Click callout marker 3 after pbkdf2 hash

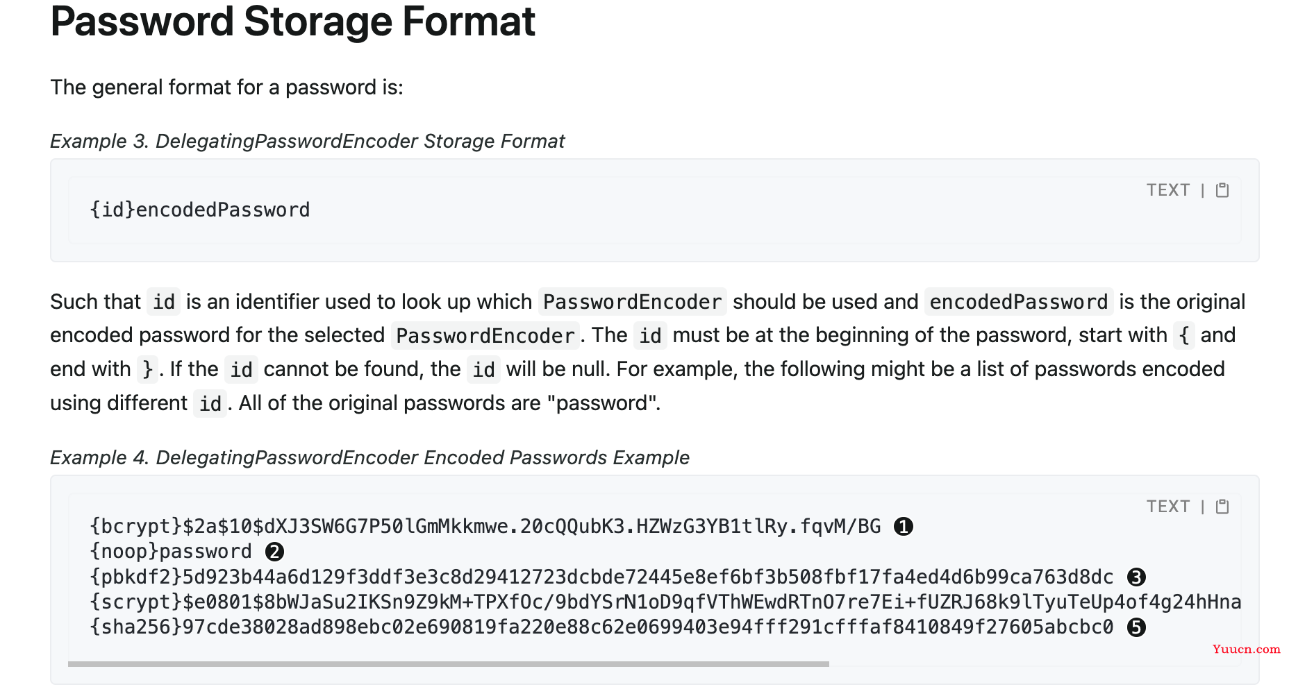tap(1136, 577)
